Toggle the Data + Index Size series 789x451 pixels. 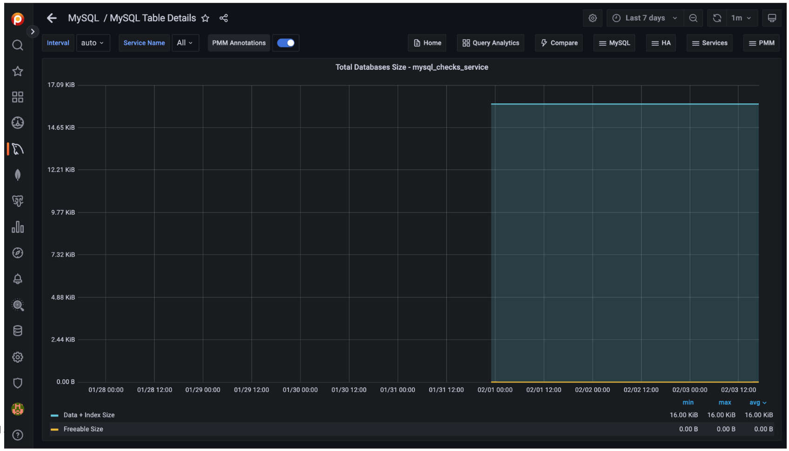pyautogui.click(x=89, y=415)
